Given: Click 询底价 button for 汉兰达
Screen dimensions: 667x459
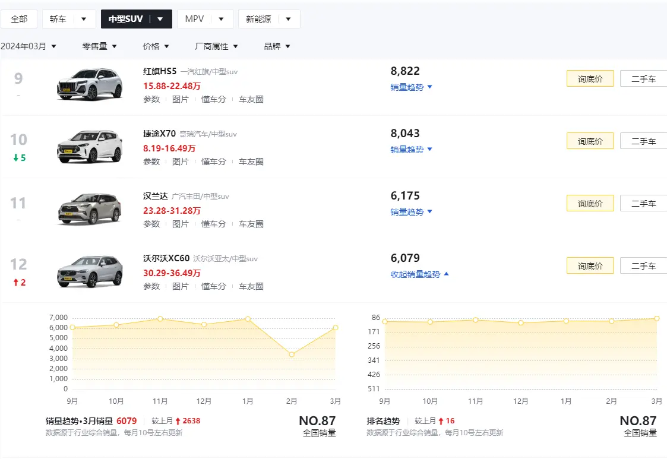Looking at the screenshot, I should 590,203.
